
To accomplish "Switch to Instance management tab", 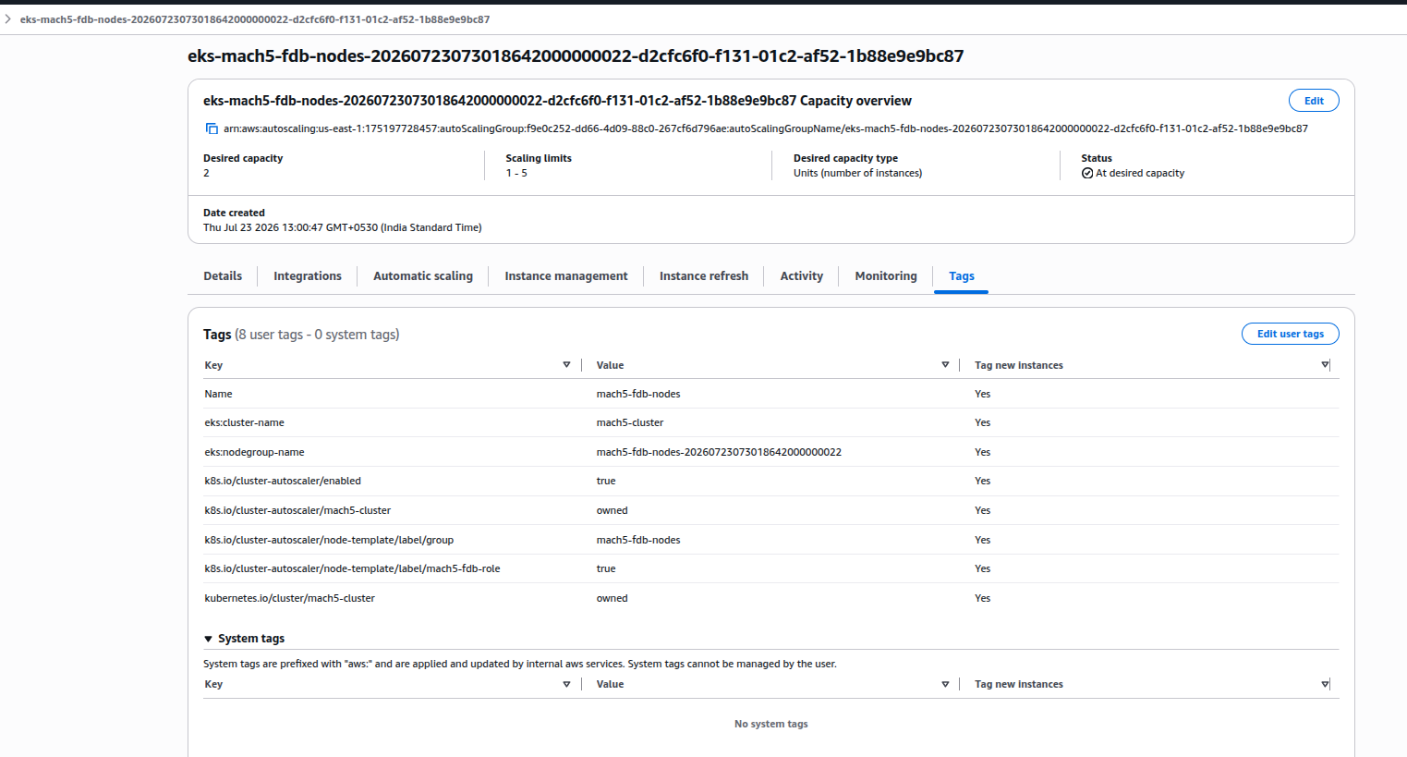I will point(566,276).
